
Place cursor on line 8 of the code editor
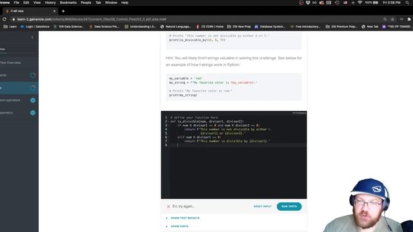[237, 145]
